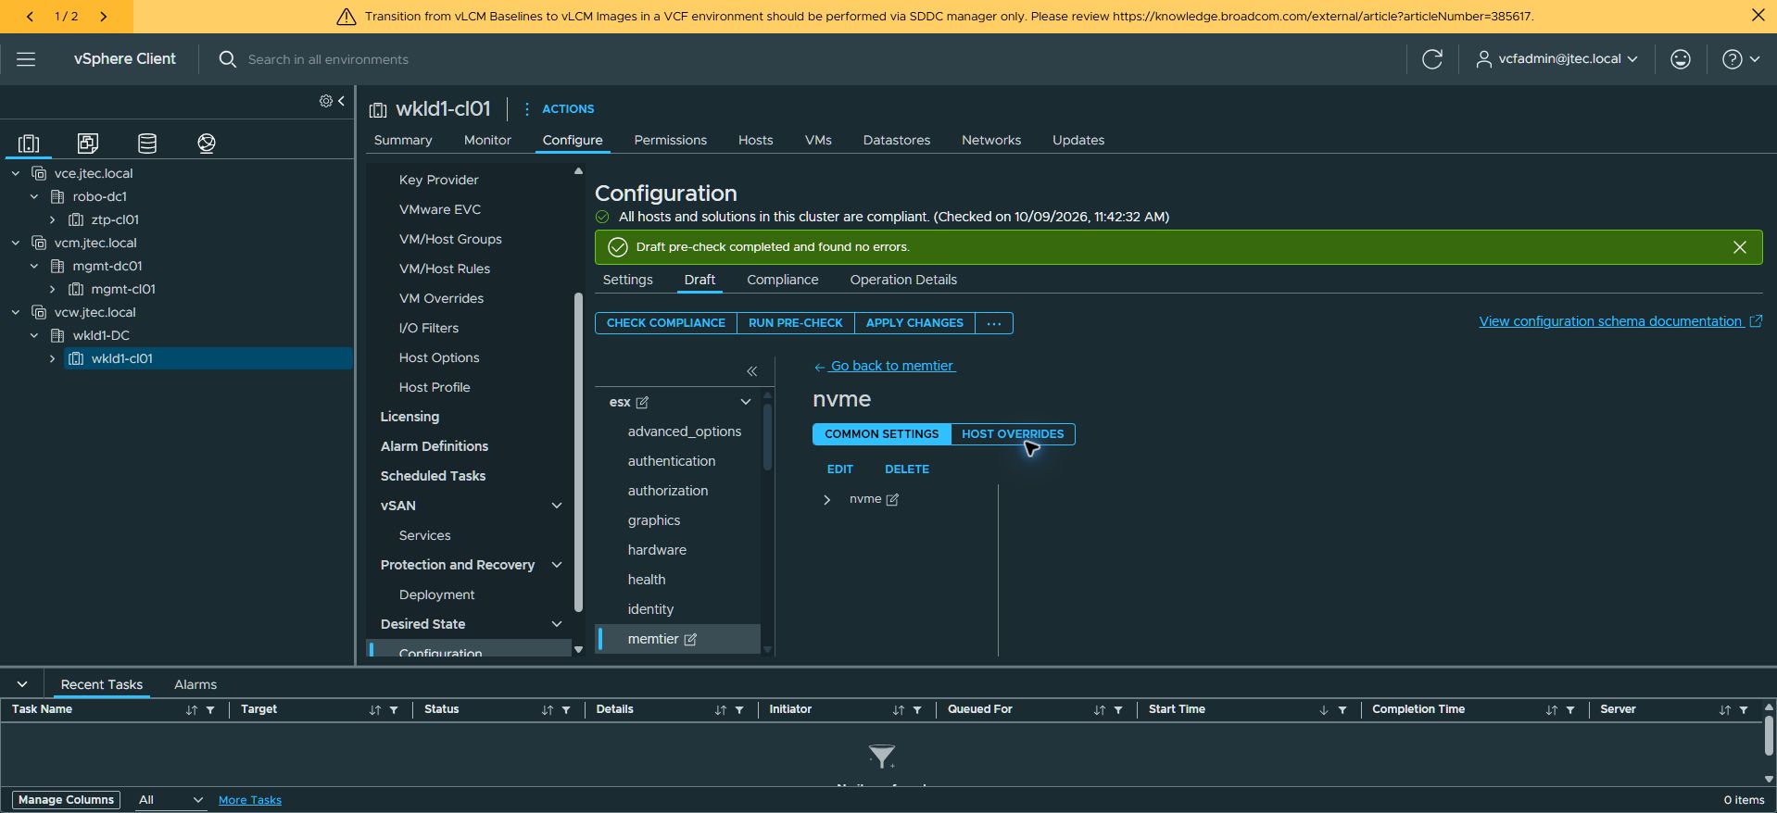Click the more options ellipsis button
Image resolution: width=1777 pixels, height=813 pixels.
coord(994,323)
